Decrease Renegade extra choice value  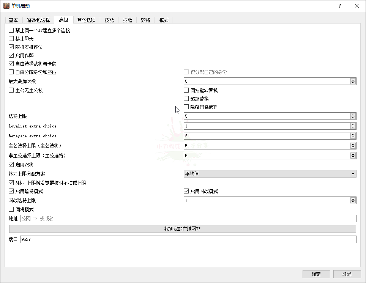coord(353,137)
